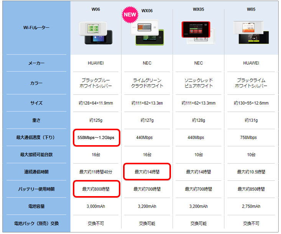
Task: Click the WX05 red router image
Action: click(198, 31)
